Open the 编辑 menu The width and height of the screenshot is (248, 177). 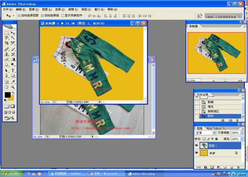point(21,10)
